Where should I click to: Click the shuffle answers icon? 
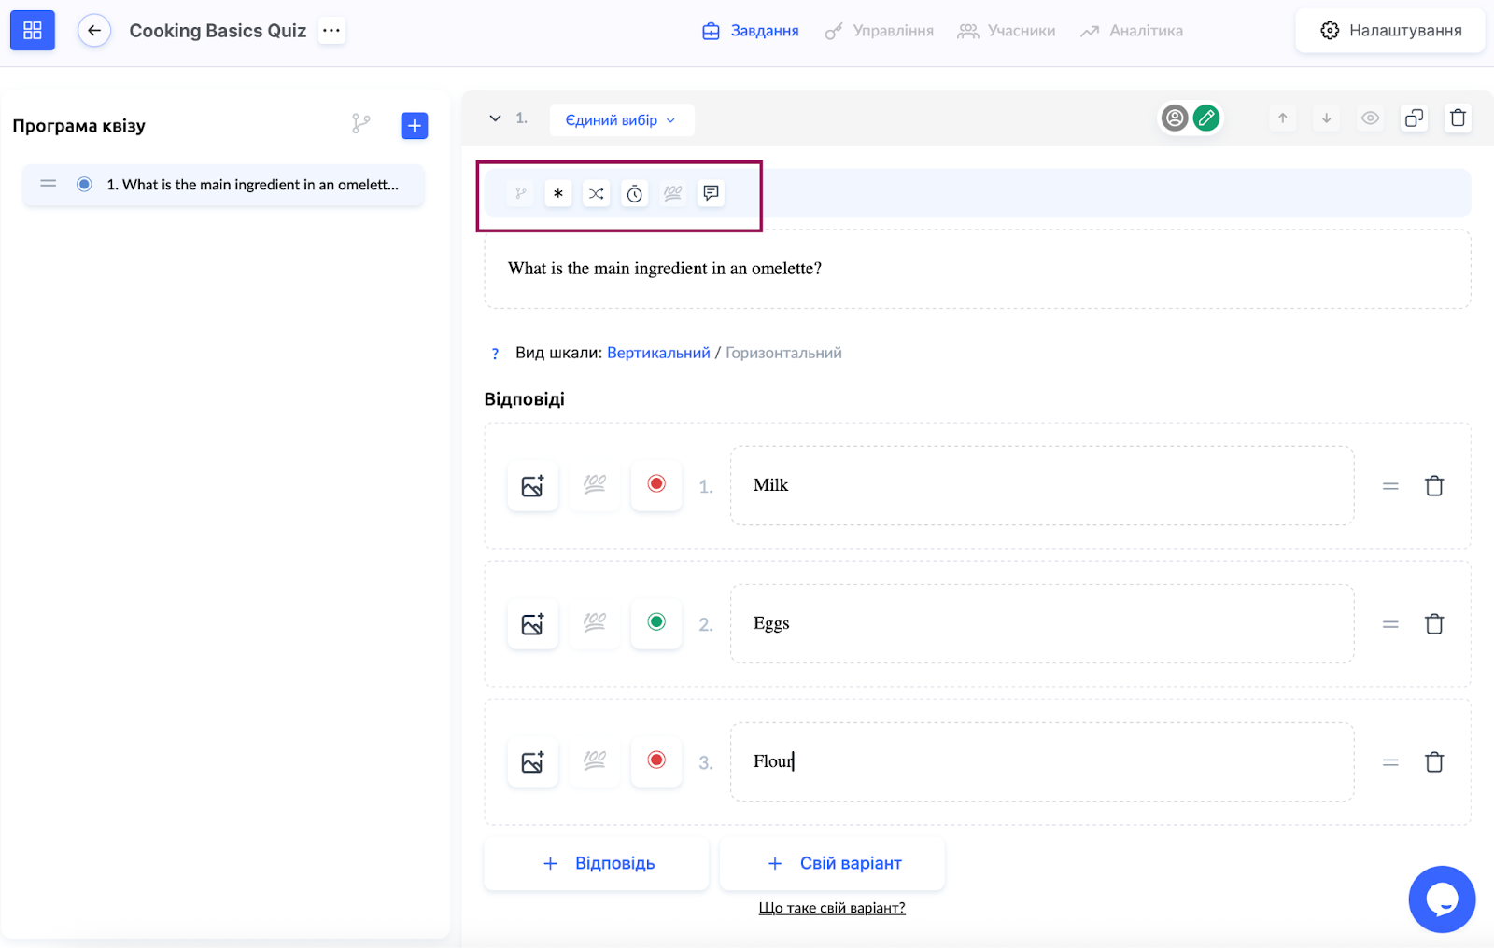coord(596,193)
